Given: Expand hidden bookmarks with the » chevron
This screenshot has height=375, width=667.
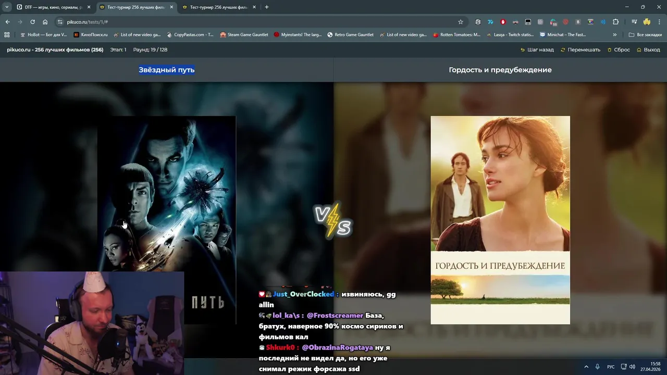Looking at the screenshot, I should pyautogui.click(x=615, y=35).
